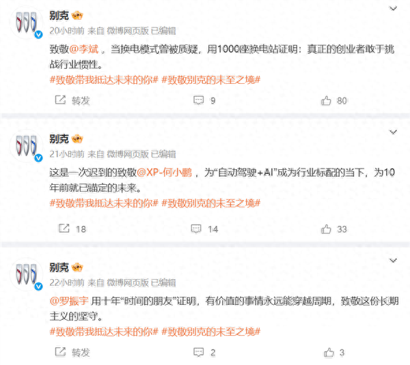This screenshot has height=365, width=410.
Task: Expand options chevron on first post
Action: click(393, 9)
